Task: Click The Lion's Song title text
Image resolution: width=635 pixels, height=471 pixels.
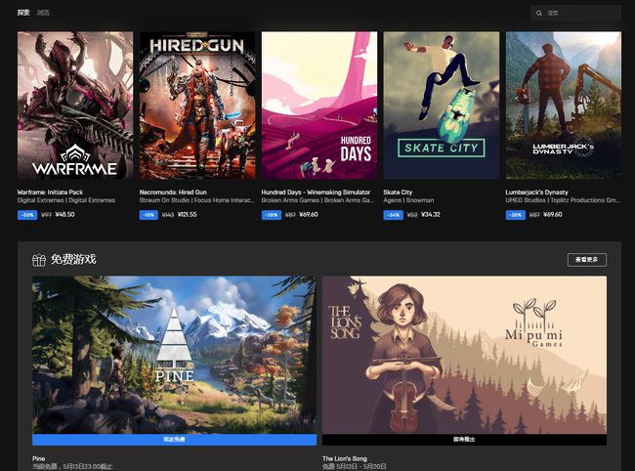Action: [x=345, y=458]
